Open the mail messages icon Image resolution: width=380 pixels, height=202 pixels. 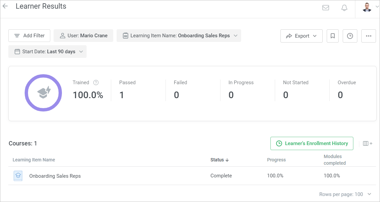[326, 8]
